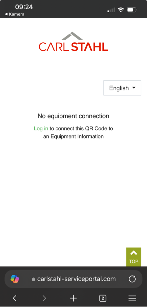Screen dimensions: 147x307
Task: Tap the battery indicator in status bar
Action: 132,10
